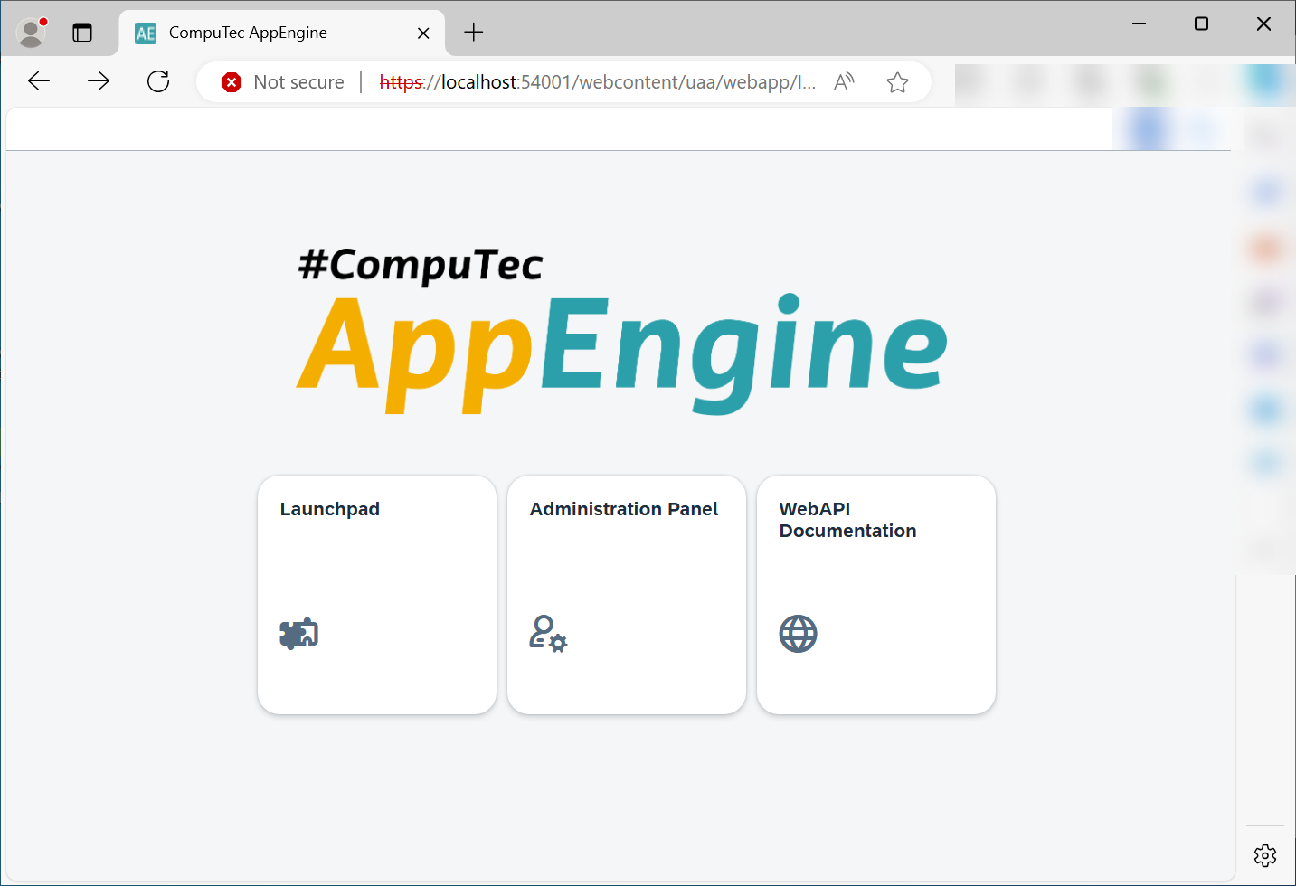1296x886 pixels.
Task: Minimize the browser window
Action: pos(1140,24)
